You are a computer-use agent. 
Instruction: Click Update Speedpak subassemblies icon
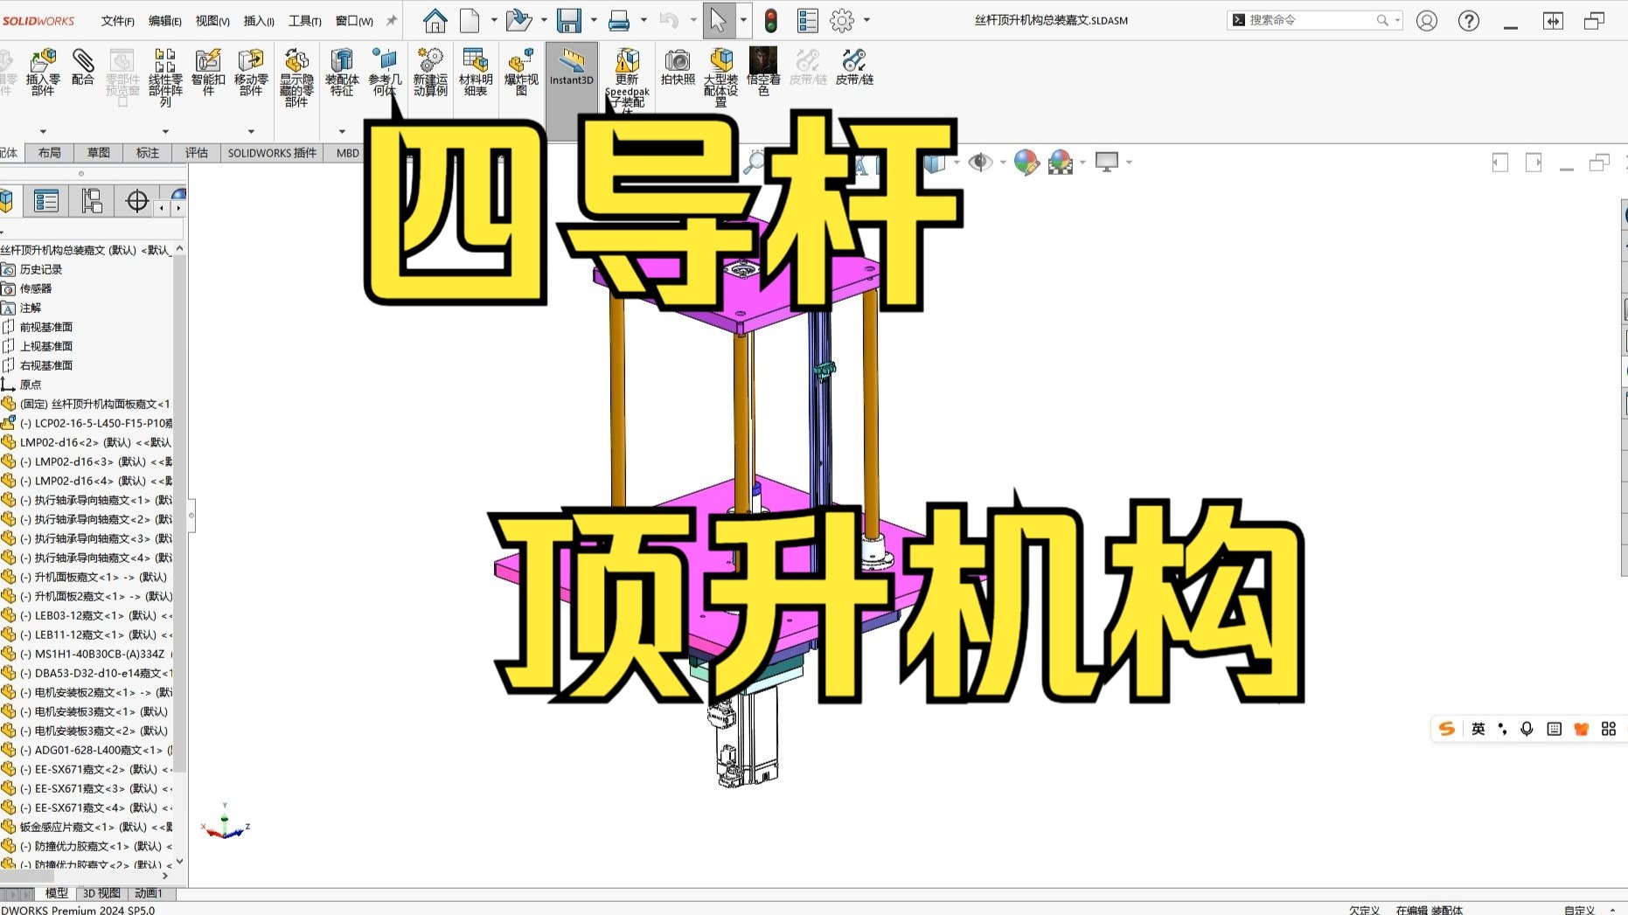[x=627, y=79]
